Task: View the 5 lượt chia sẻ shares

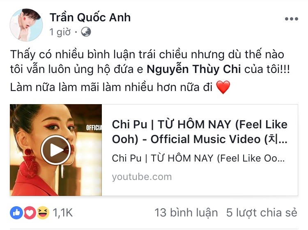Action: (262, 213)
